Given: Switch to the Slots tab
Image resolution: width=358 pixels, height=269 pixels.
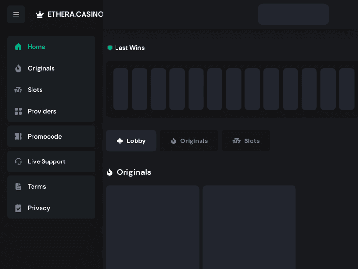Looking at the screenshot, I should tap(246, 141).
